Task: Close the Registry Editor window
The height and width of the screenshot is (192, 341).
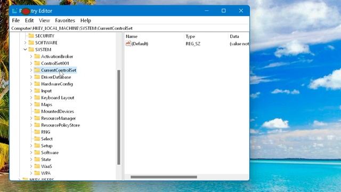Action: coord(241,11)
